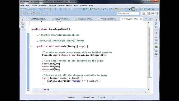The width and height of the screenshot is (179, 101).
Task: Open the Previous Annotation dropdown arrow
Action: pyautogui.click(x=31, y=13)
